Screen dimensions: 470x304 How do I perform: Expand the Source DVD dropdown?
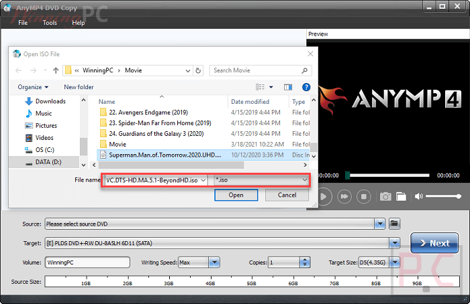point(380,224)
